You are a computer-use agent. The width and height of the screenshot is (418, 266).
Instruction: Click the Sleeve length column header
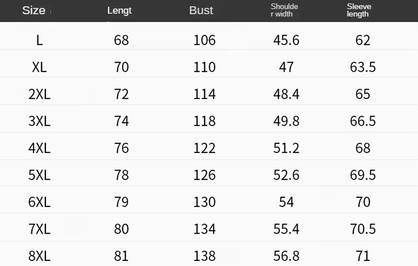pos(359,10)
